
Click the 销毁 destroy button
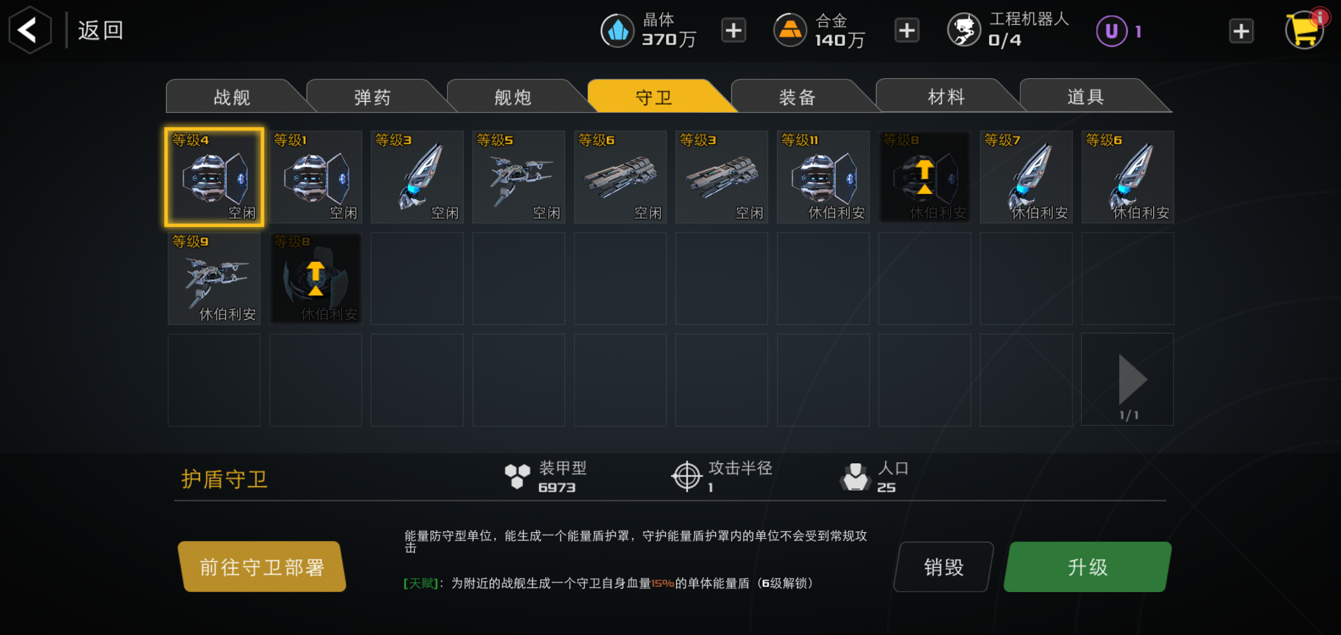[943, 567]
